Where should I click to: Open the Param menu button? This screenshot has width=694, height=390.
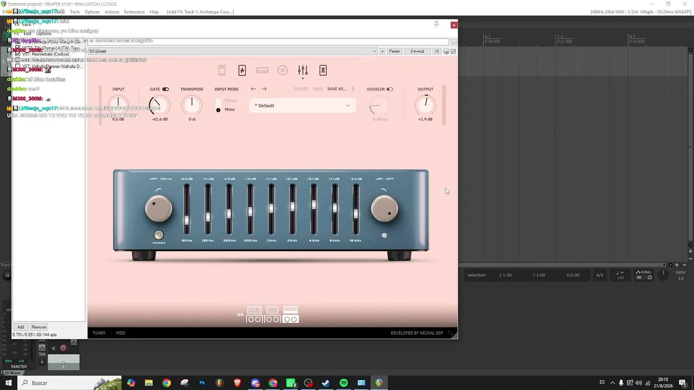(x=394, y=51)
